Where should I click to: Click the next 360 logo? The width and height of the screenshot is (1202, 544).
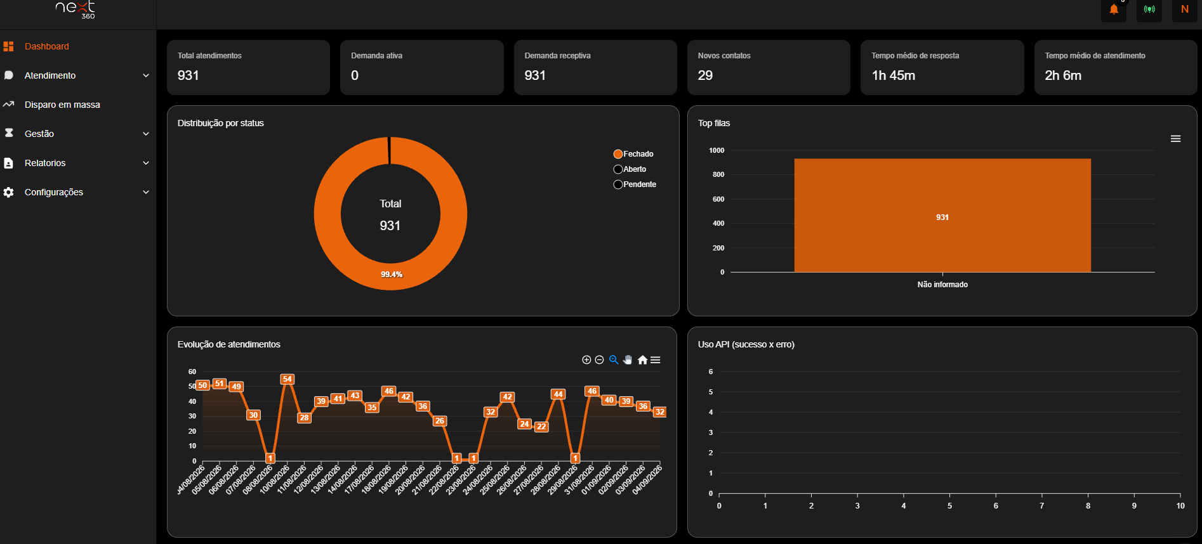click(x=76, y=10)
